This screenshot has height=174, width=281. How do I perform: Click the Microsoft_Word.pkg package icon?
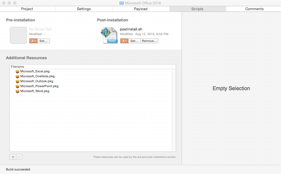(17, 91)
